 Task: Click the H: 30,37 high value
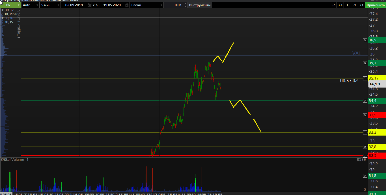(x=7, y=10)
